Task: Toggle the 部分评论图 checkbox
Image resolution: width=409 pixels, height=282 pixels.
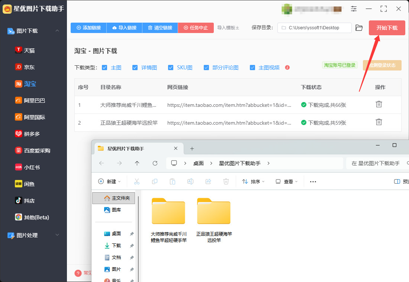Action: (206, 68)
